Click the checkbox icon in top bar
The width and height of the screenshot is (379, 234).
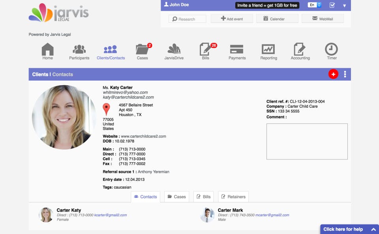tap(332, 5)
